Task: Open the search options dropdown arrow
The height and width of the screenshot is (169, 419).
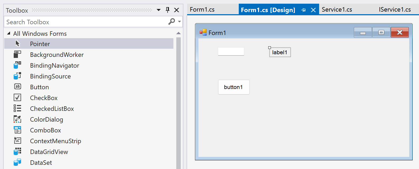Action: click(x=179, y=22)
